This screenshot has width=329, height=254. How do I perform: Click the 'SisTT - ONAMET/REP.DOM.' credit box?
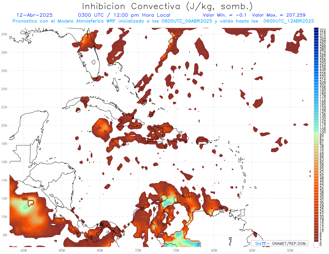coord(280,243)
